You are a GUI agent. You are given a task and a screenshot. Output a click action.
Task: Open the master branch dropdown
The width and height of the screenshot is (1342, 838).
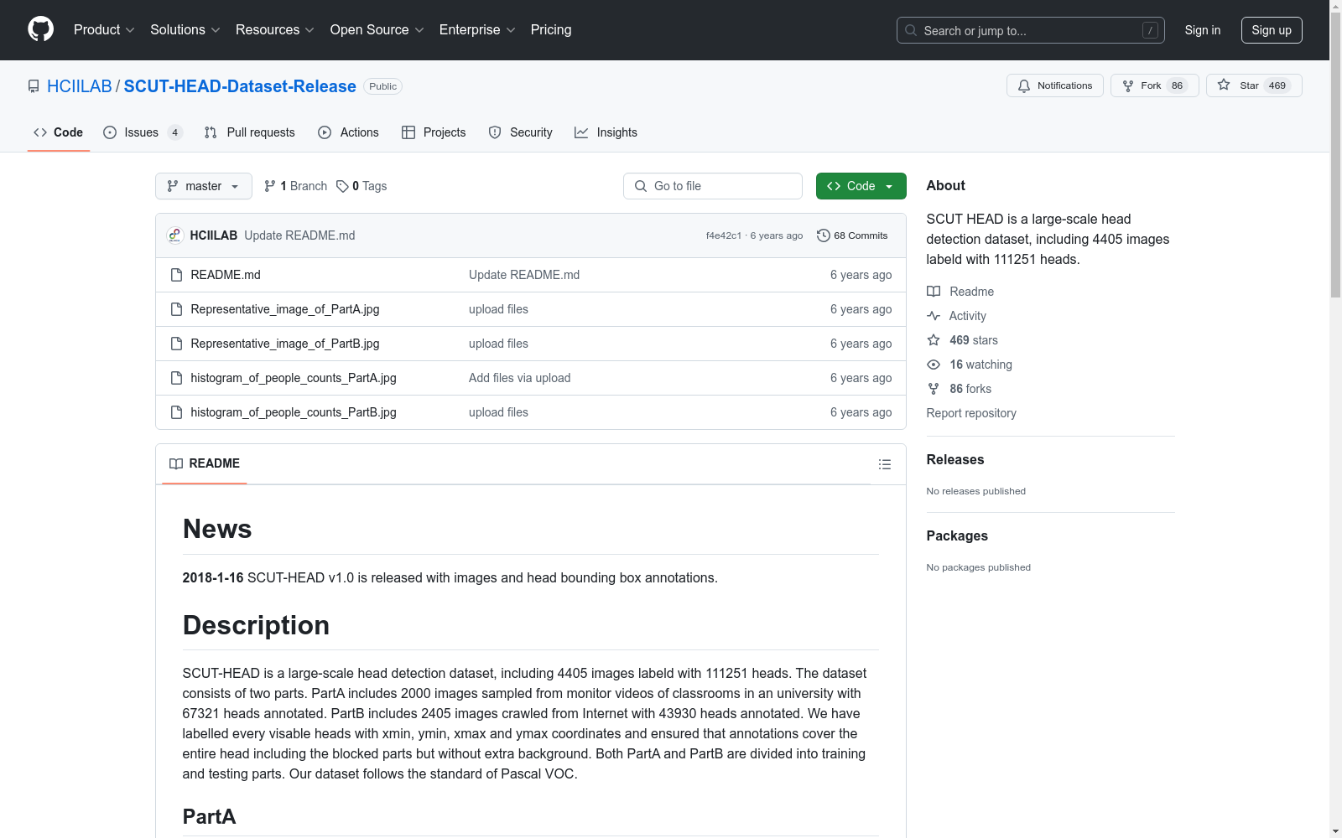tap(204, 186)
